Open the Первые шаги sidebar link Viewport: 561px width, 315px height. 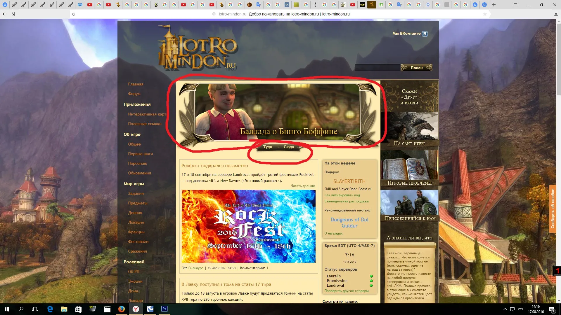pyautogui.click(x=141, y=154)
